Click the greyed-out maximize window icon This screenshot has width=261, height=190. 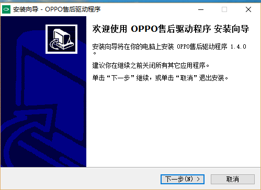pos(224,9)
